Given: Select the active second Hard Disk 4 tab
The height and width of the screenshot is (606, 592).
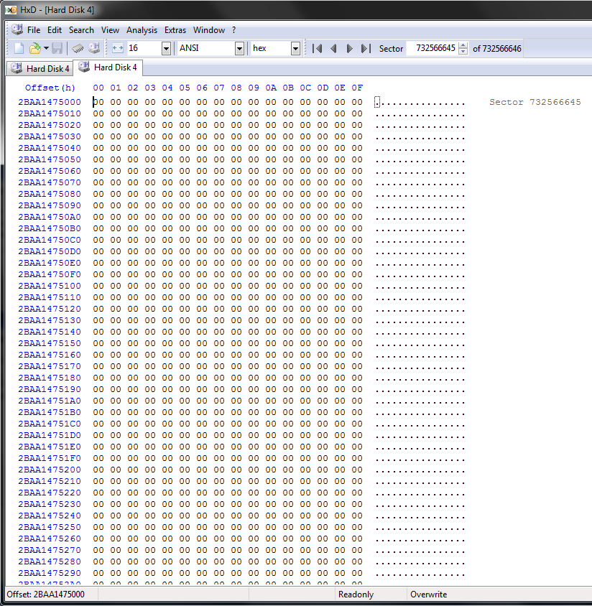Looking at the screenshot, I should 108,67.
